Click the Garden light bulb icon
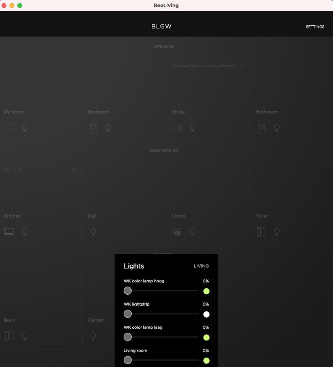This screenshot has height=367, width=333. 93,336
